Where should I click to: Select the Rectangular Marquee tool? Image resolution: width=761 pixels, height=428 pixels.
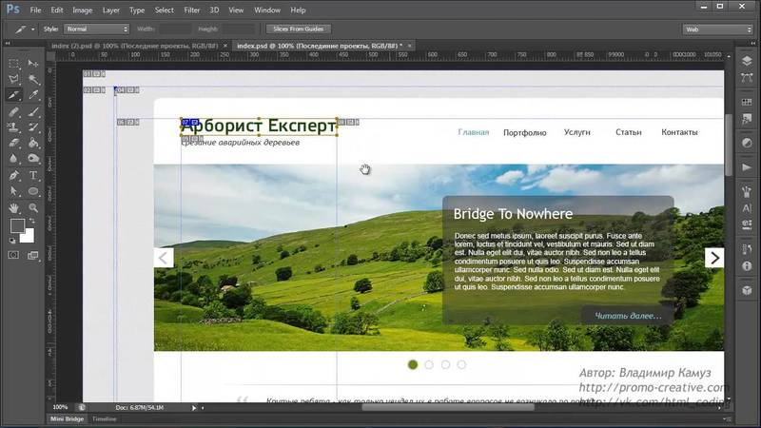(x=13, y=63)
